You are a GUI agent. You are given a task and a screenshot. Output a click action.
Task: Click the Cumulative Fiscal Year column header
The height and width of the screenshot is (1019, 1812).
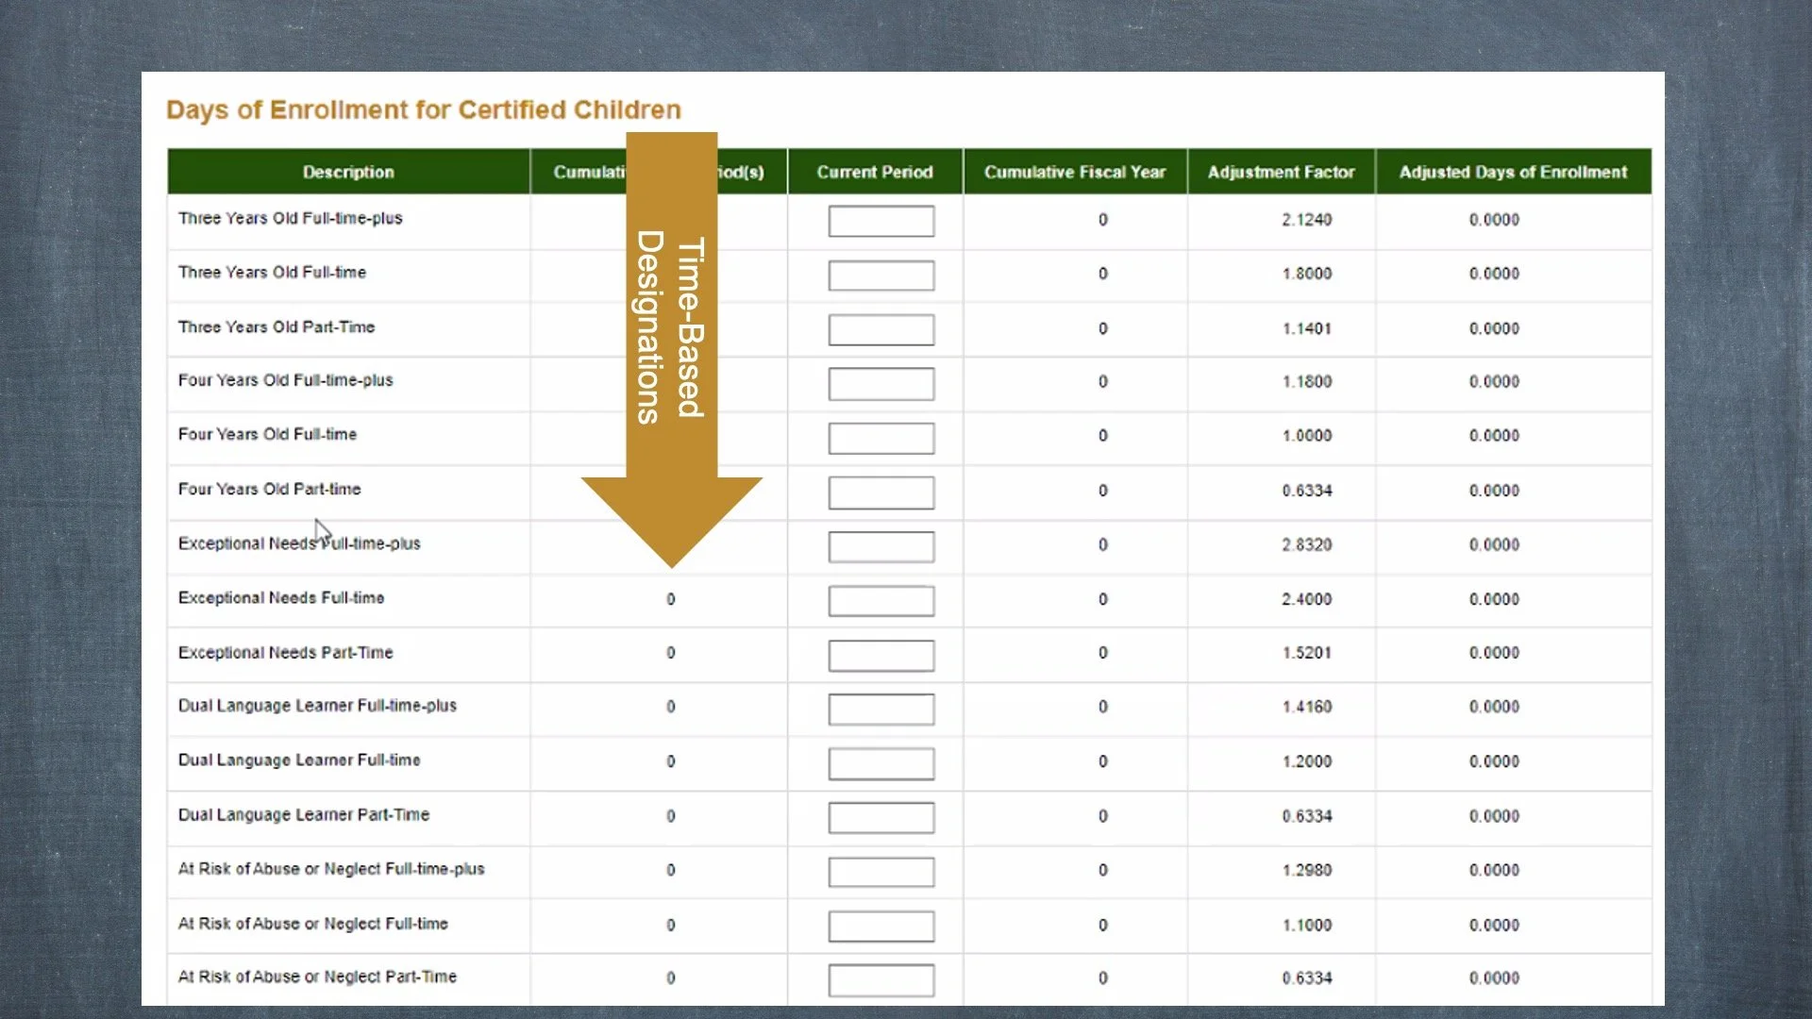(x=1074, y=172)
